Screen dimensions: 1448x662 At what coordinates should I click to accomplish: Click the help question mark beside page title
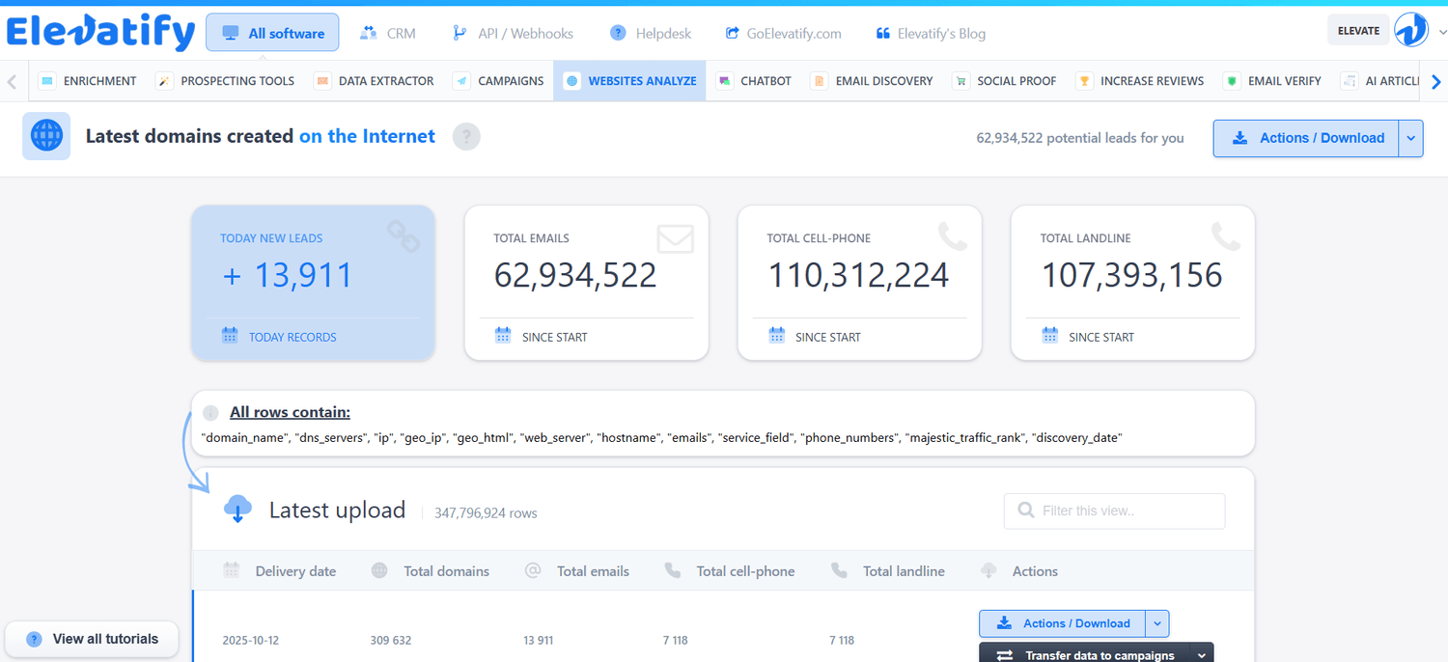coord(466,137)
